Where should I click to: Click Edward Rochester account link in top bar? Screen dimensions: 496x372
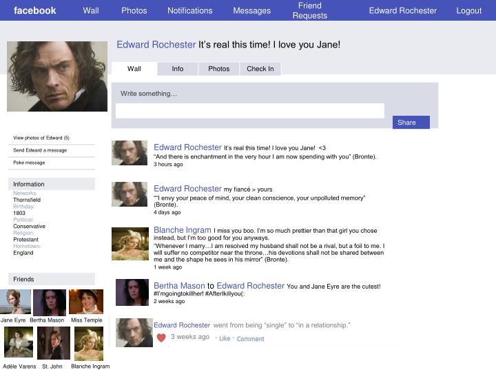click(x=403, y=10)
